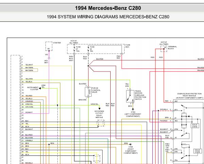Select pin 15 YEL/RED wire label
This screenshot has width=204, height=164.
29,96
